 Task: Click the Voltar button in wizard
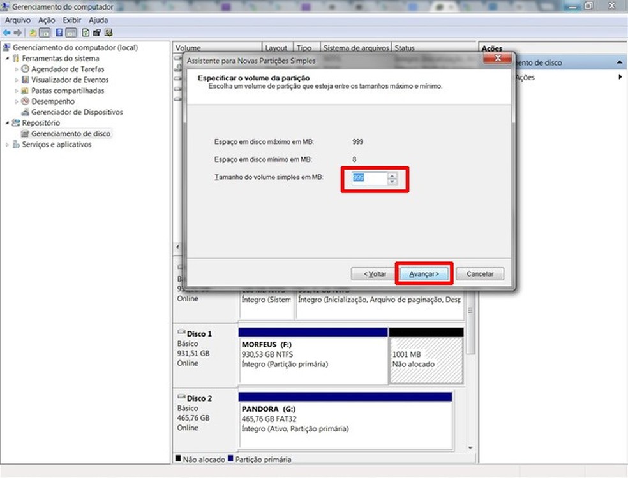pos(375,274)
